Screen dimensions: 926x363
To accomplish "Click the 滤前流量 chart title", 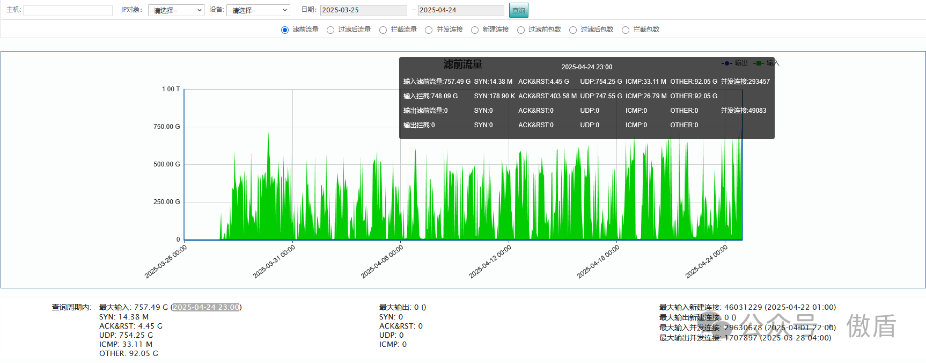I will (x=462, y=64).
